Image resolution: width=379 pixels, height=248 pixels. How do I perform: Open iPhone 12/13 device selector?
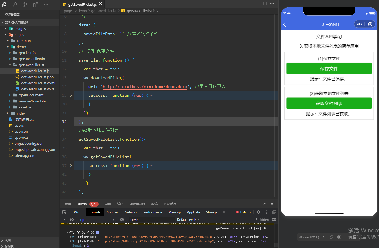[x=312, y=237]
